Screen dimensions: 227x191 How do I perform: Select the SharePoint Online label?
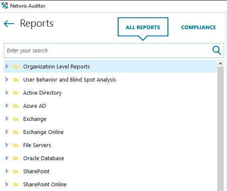[x=45, y=185]
